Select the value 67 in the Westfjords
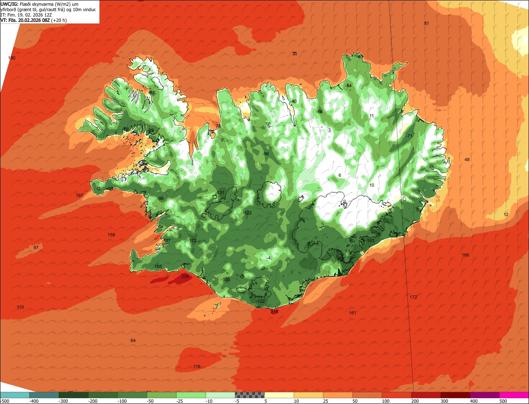 [152, 93]
